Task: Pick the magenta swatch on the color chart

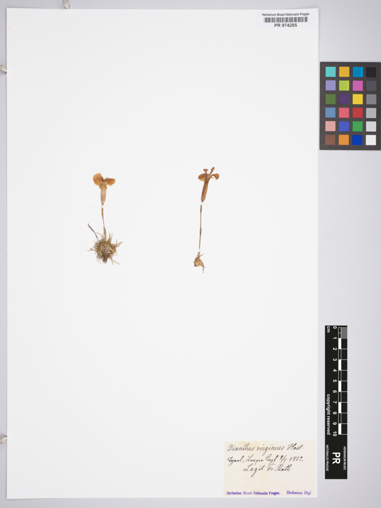Action: click(358, 85)
